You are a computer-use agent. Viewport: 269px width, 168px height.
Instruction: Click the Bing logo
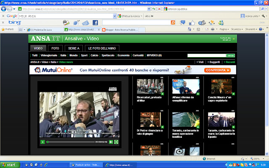[15, 22]
